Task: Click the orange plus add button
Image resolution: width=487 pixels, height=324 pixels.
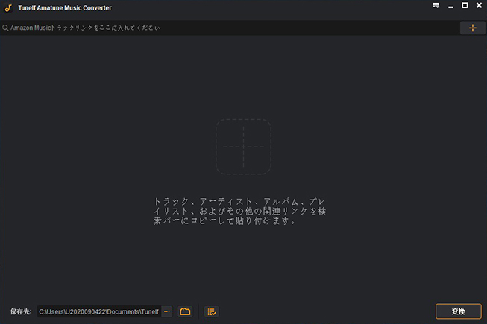Action: point(472,28)
